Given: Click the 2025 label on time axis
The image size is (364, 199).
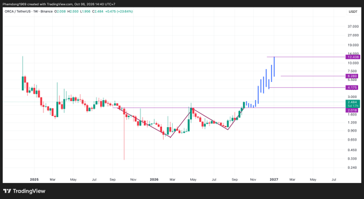Looking at the screenshot, I should tap(34, 180).
